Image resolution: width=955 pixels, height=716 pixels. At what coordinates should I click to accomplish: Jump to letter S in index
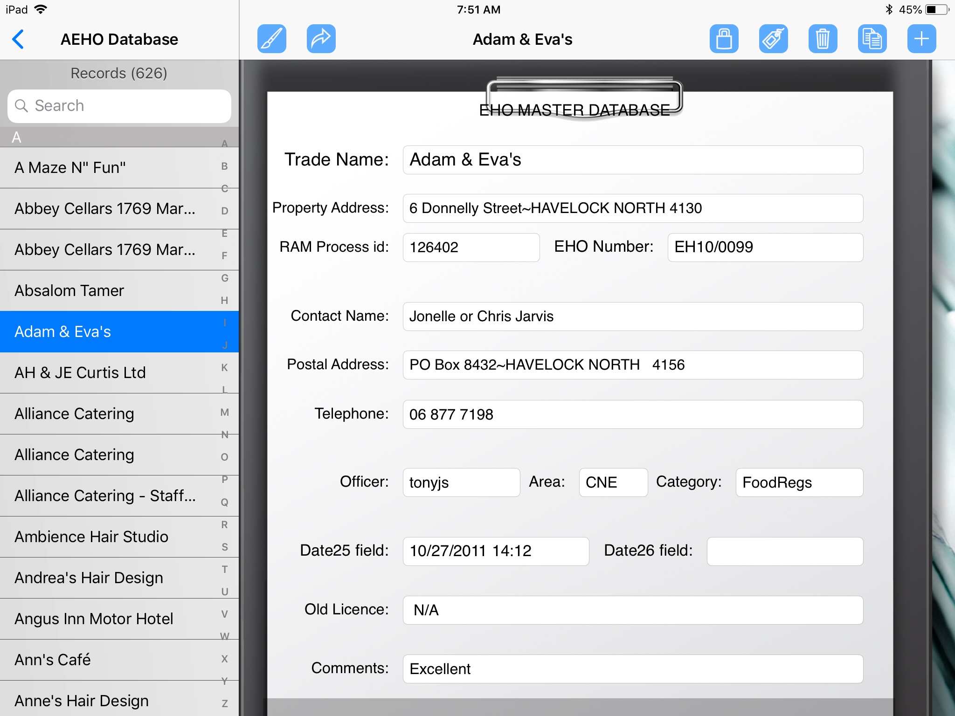click(225, 547)
